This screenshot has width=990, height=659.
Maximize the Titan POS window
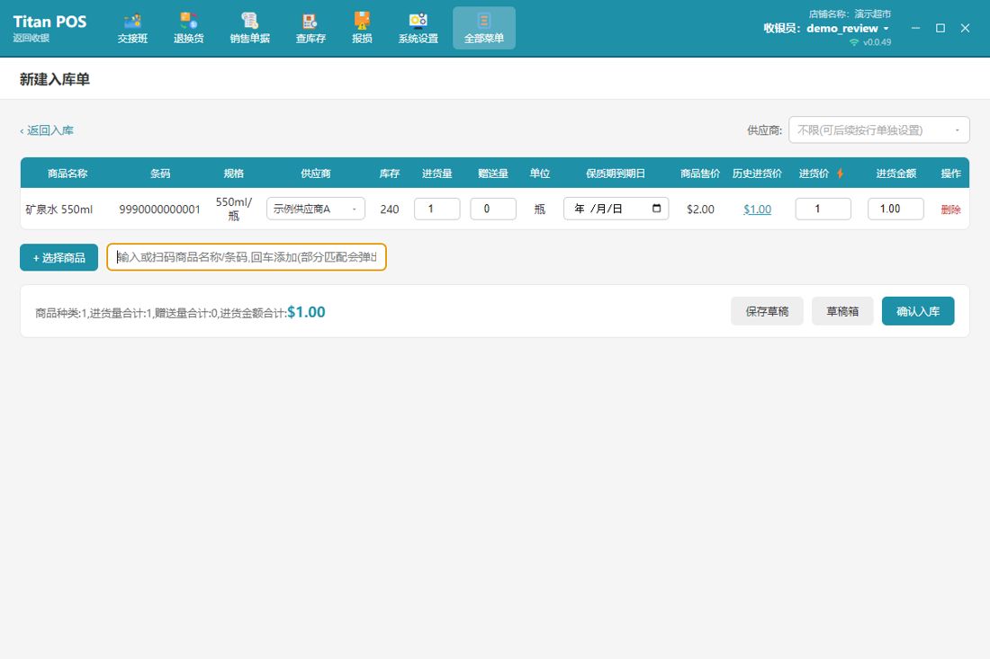coord(940,29)
